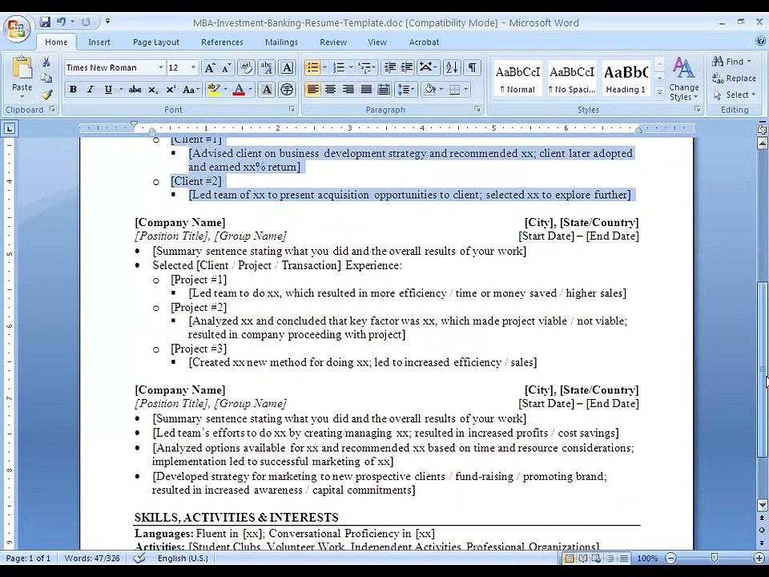Clear formatting from selected text

click(246, 67)
